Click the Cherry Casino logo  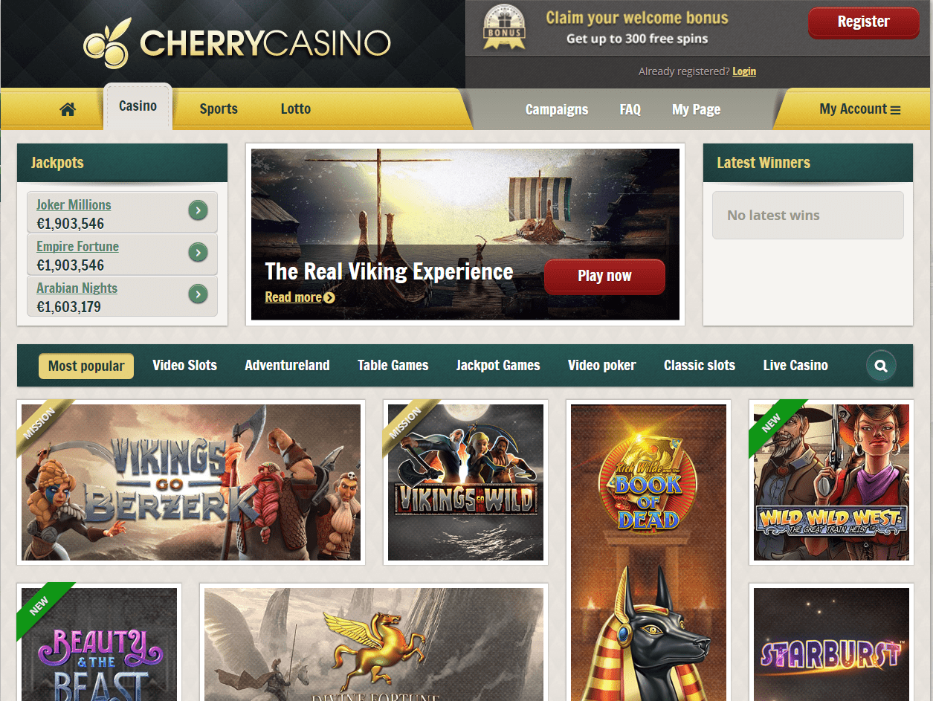pyautogui.click(x=236, y=43)
